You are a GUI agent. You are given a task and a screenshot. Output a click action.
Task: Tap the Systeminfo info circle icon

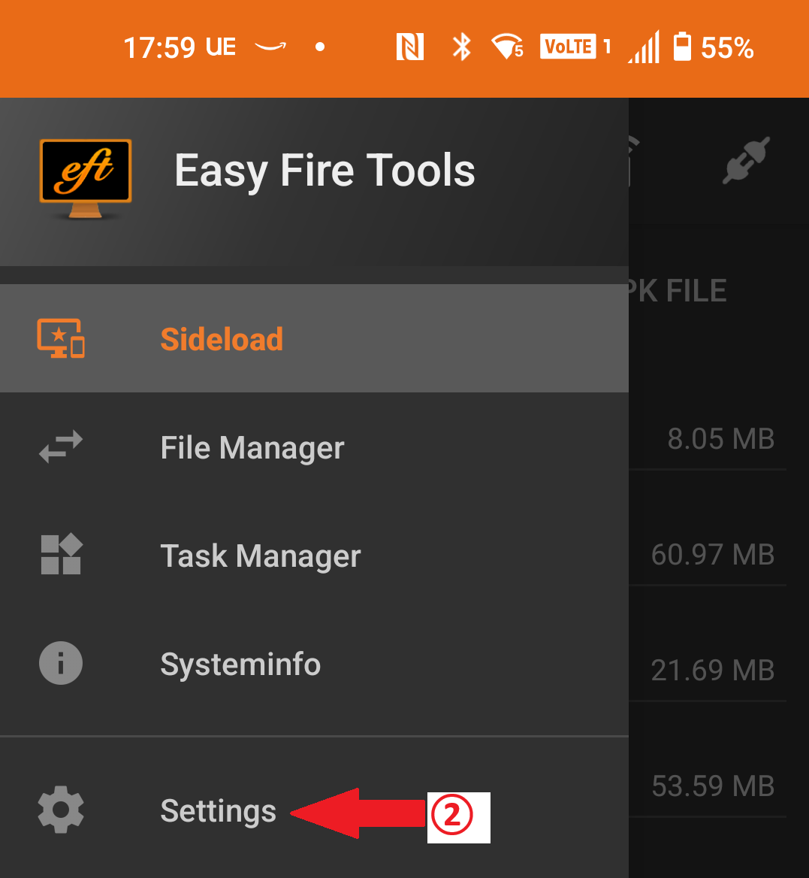pyautogui.click(x=60, y=663)
